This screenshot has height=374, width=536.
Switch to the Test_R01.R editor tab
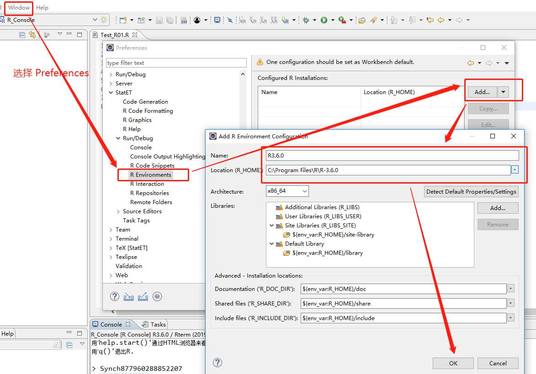pos(115,35)
